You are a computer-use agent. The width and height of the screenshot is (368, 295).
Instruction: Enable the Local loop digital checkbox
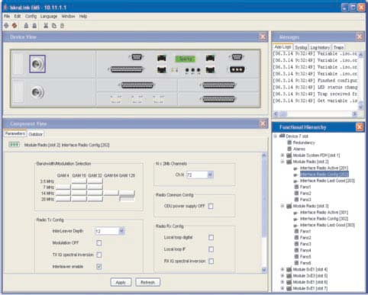tap(211, 237)
